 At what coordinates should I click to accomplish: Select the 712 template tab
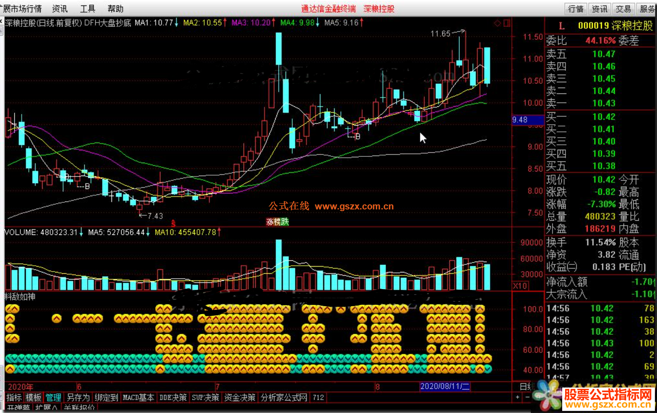pos(318,398)
